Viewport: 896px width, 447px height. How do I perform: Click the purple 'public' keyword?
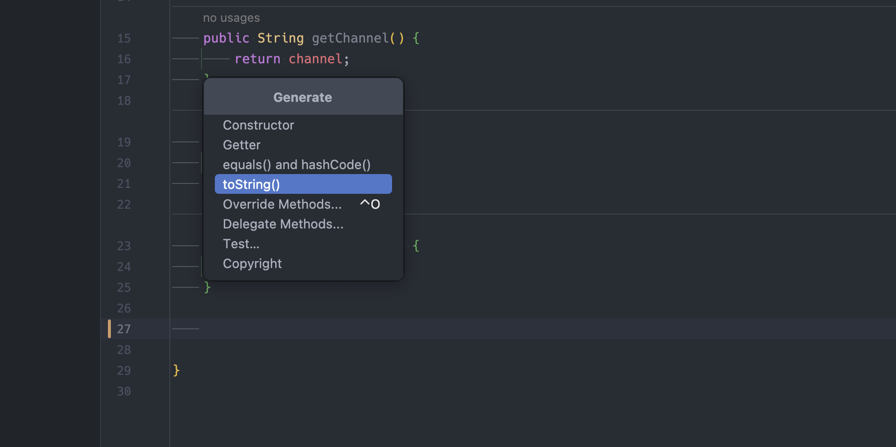(x=226, y=38)
